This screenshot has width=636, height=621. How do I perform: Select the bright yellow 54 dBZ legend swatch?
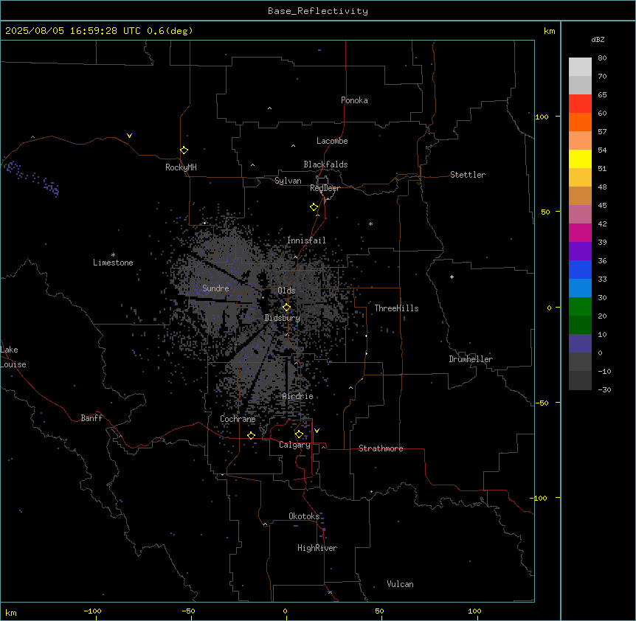(580, 159)
